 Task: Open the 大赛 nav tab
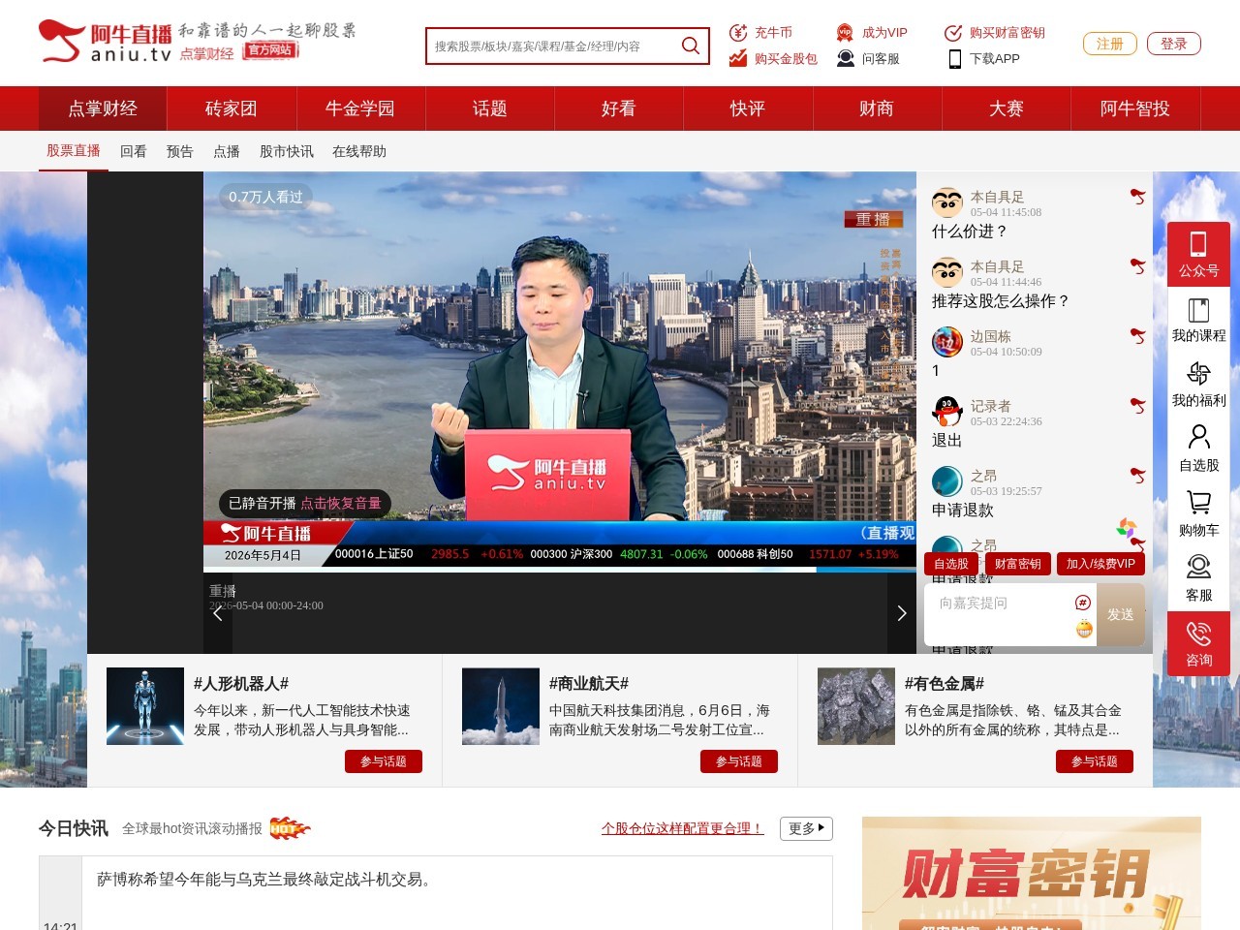[1007, 108]
